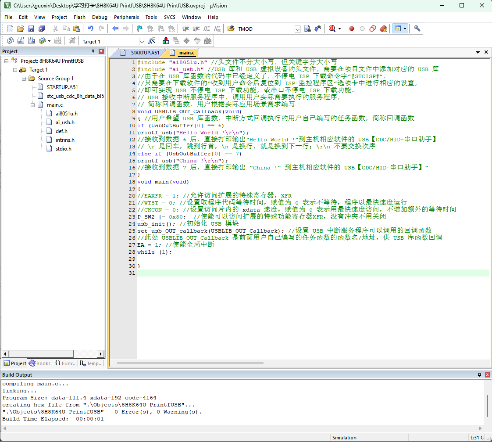The image size is (492, 442).
Task: Close the Build Output panel
Action: click(x=487, y=375)
